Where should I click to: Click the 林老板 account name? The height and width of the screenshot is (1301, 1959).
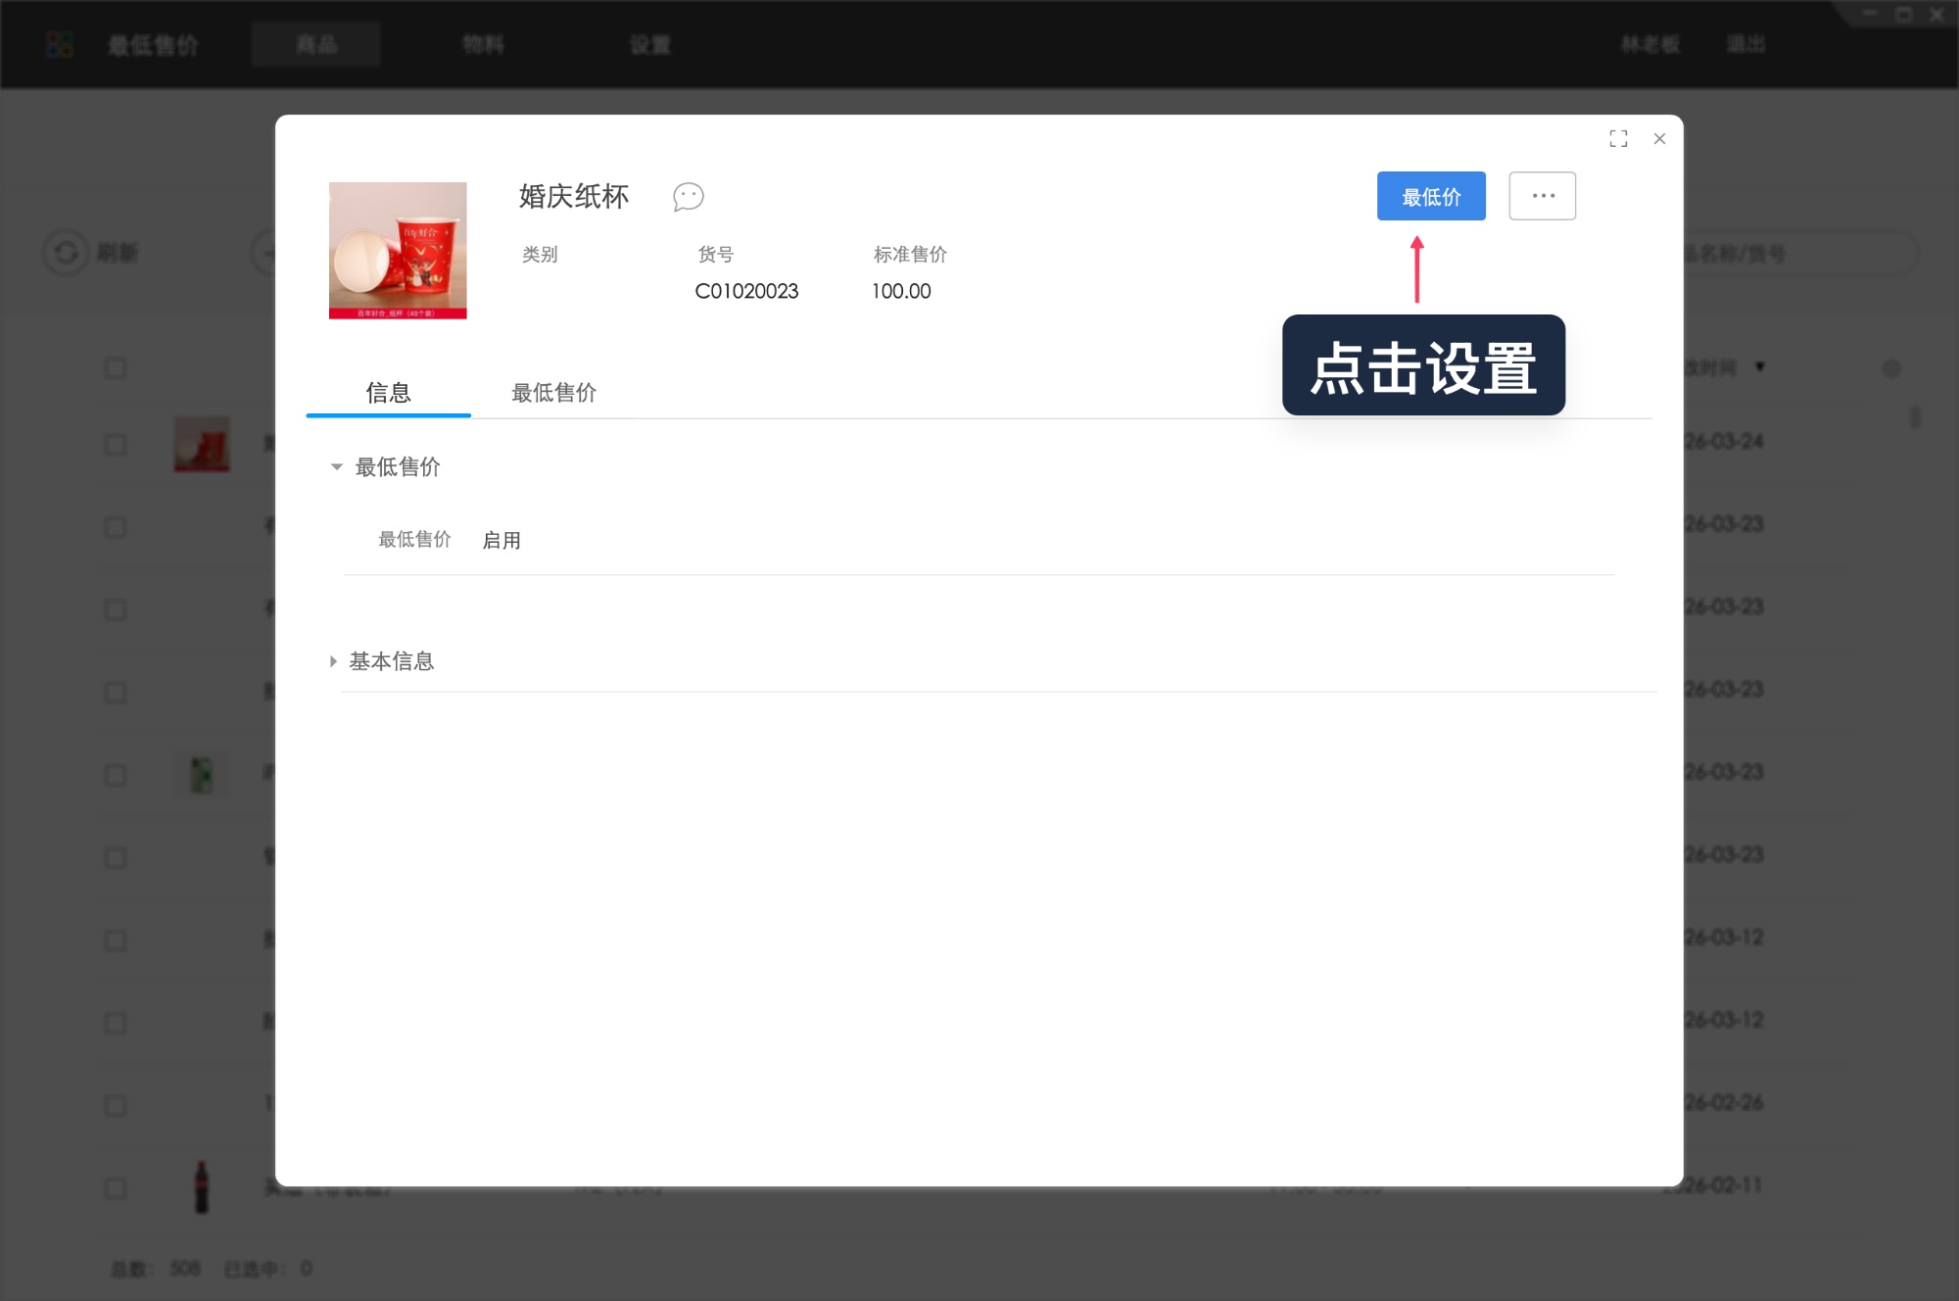tap(1650, 44)
